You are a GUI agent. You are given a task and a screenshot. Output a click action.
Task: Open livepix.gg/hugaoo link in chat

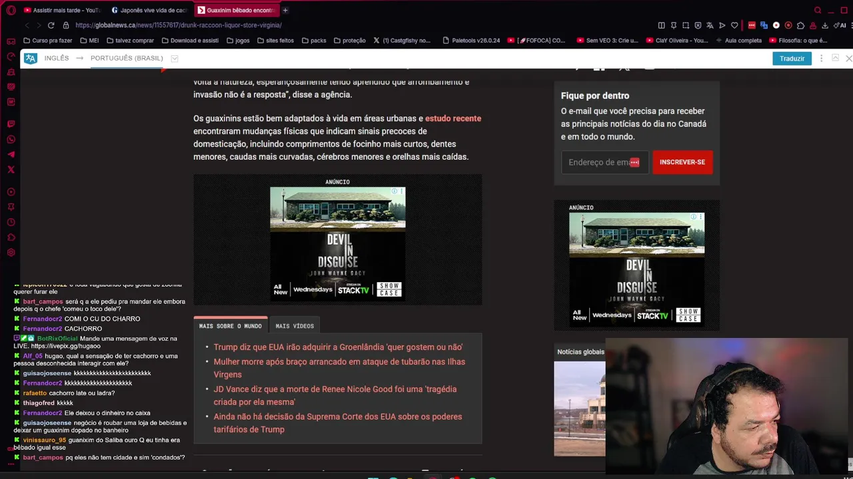click(65, 347)
